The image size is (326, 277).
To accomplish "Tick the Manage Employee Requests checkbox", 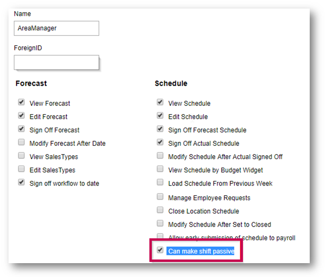I will tap(160, 197).
